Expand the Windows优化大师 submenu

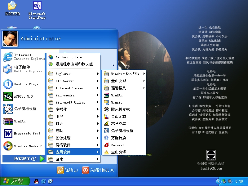click(x=124, y=74)
